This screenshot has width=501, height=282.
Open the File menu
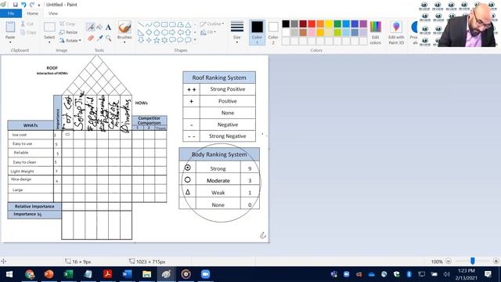click(x=11, y=13)
